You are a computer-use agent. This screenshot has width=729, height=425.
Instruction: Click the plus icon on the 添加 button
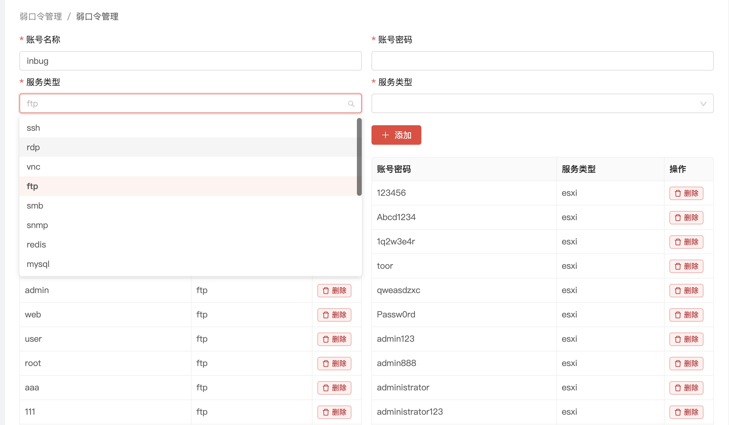pyautogui.click(x=385, y=135)
